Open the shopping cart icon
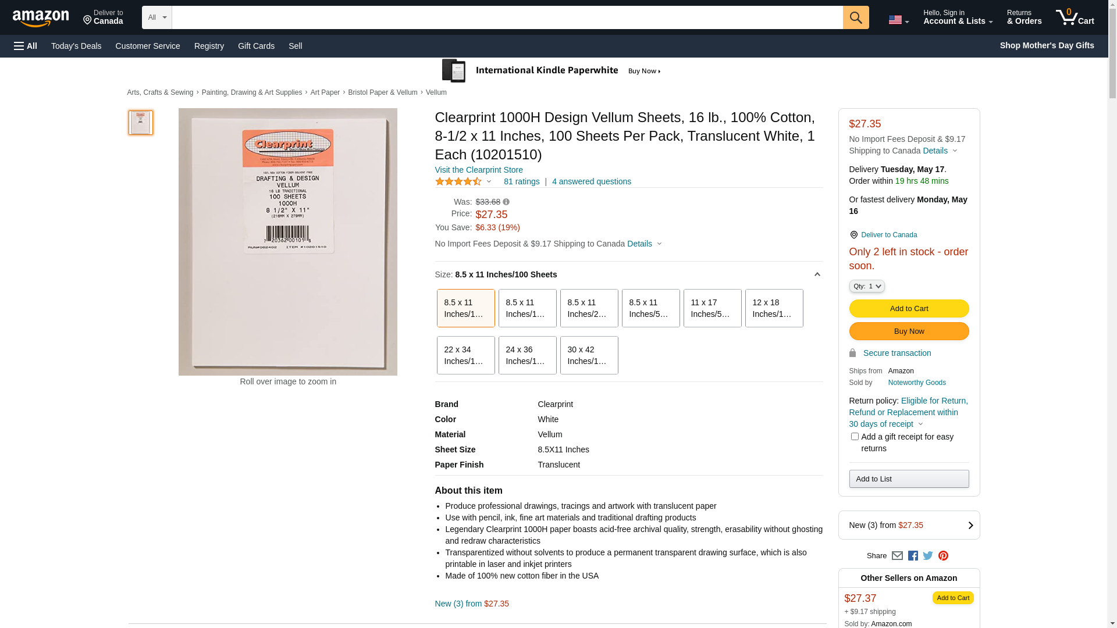 tap(1075, 17)
